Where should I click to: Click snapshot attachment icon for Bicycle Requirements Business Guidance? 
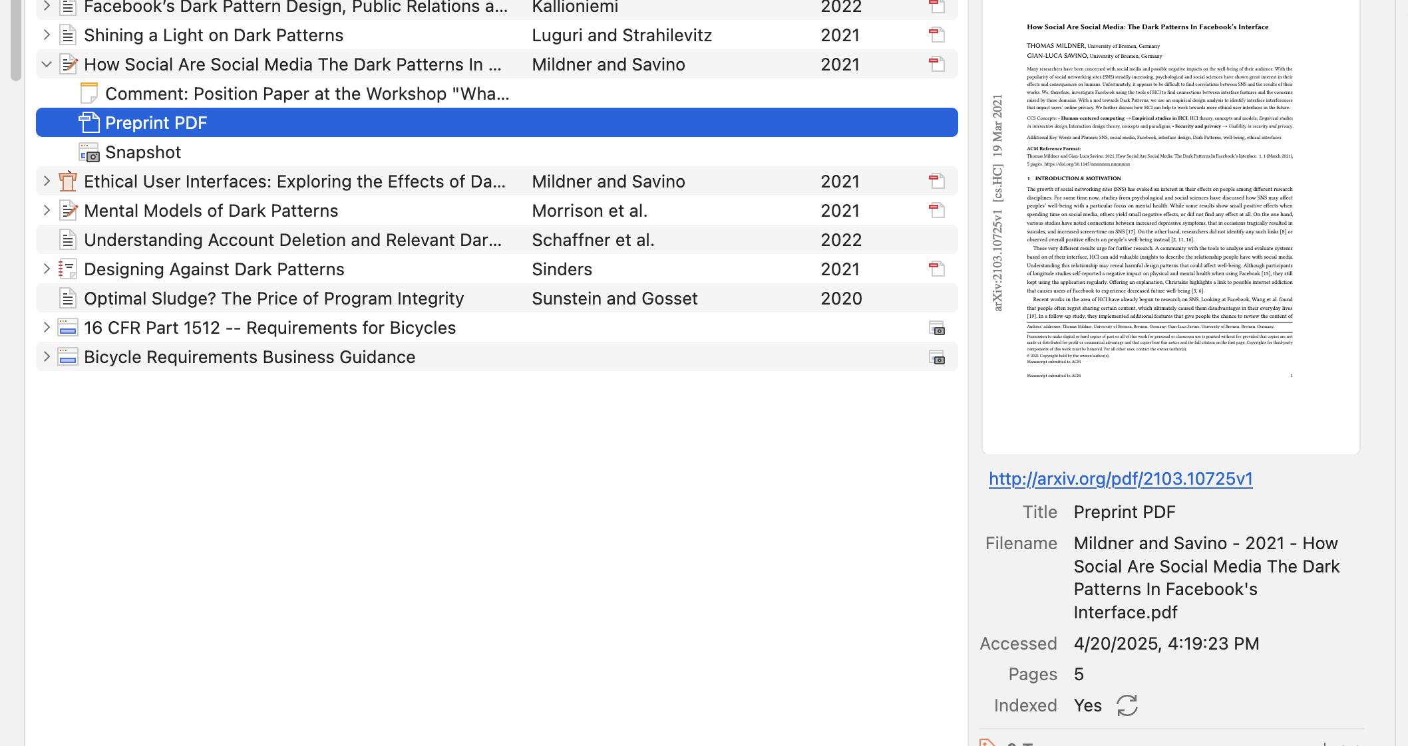point(937,357)
